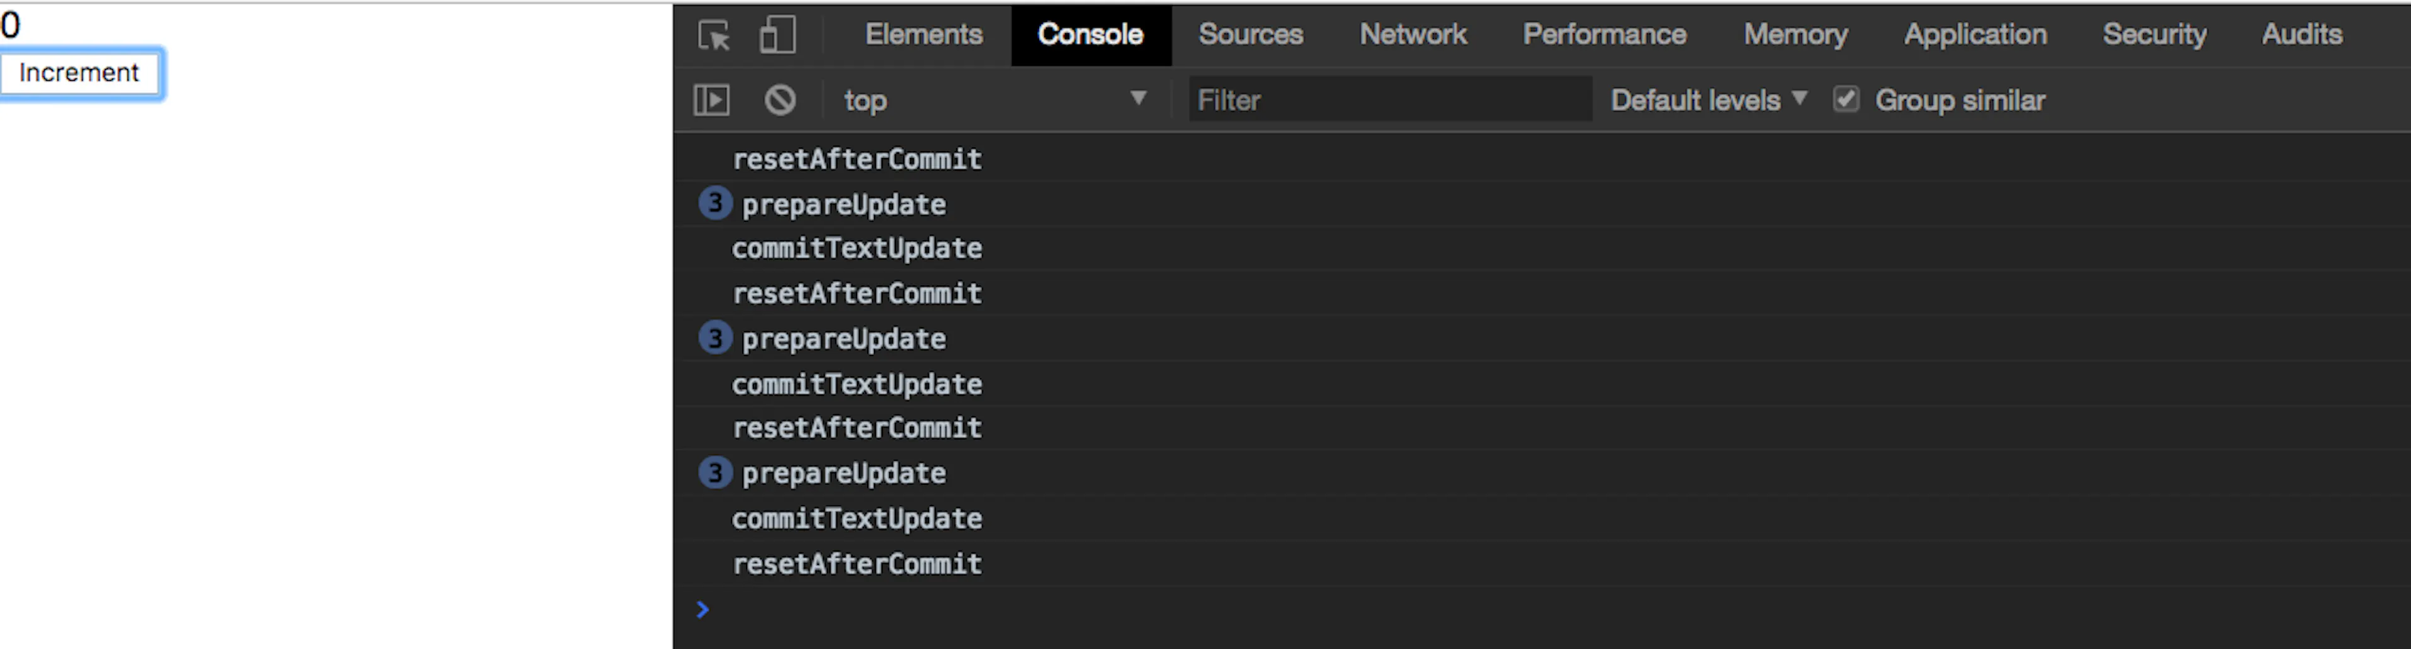Expand the Default levels dropdown

tap(1708, 100)
